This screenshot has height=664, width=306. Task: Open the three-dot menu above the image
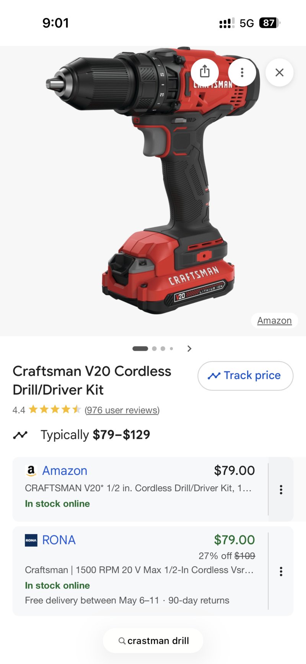[x=242, y=72]
